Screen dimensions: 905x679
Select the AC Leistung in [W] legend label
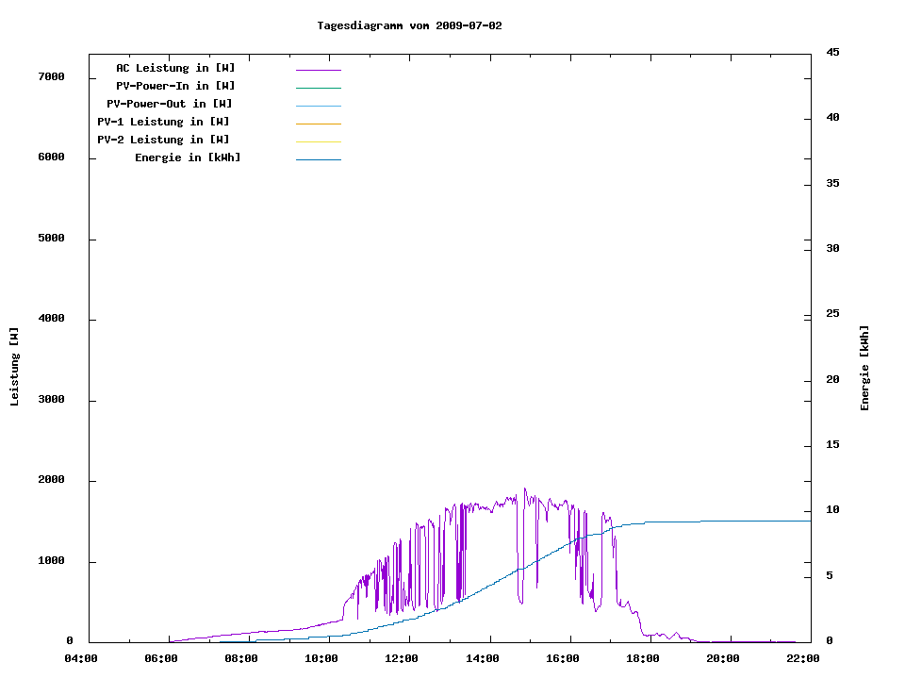pos(175,68)
